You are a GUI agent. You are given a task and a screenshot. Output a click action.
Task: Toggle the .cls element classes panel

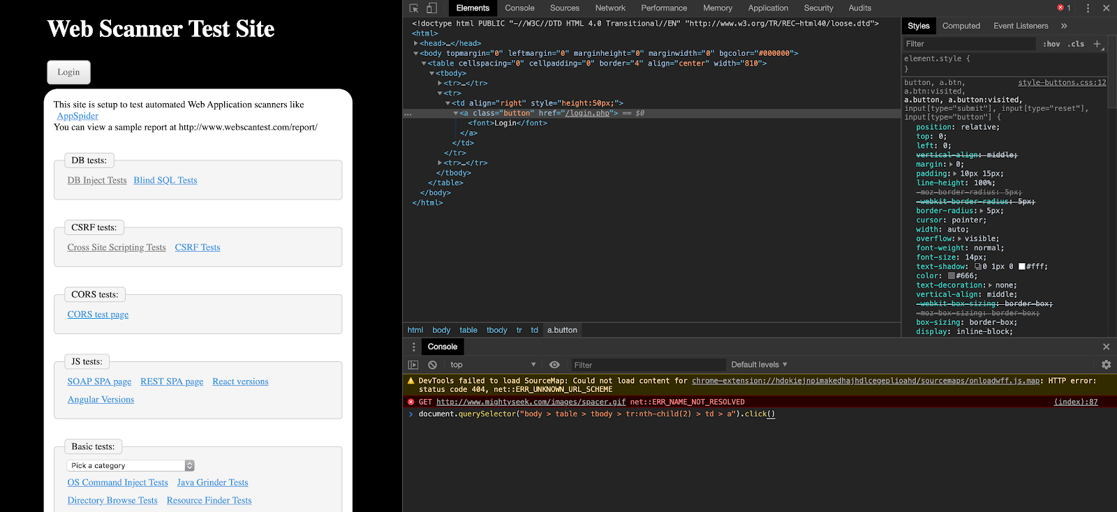(x=1076, y=44)
